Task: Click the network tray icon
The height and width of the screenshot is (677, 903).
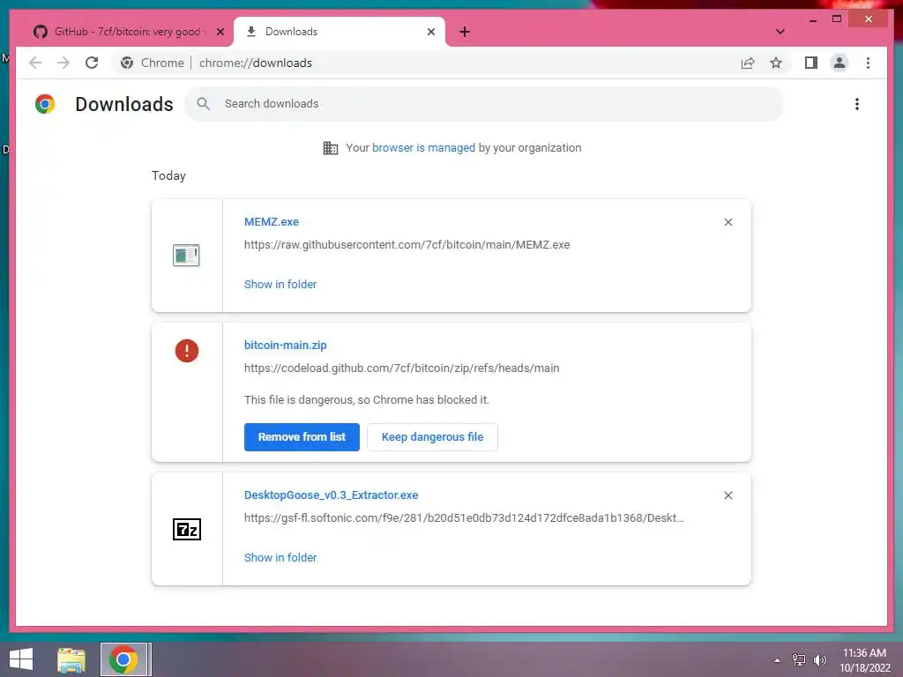Action: pyautogui.click(x=799, y=660)
